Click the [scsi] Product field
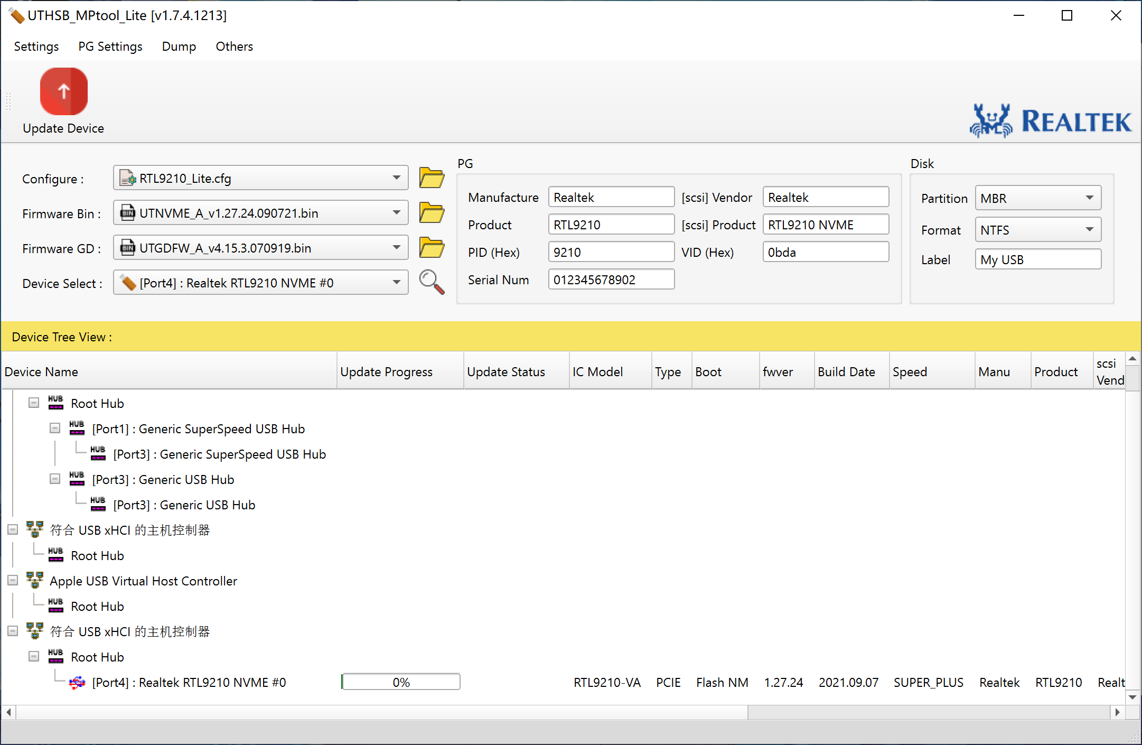The height and width of the screenshot is (745, 1142). pyautogui.click(x=826, y=225)
